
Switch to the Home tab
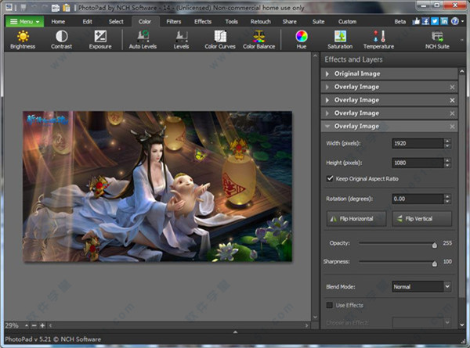coord(58,22)
